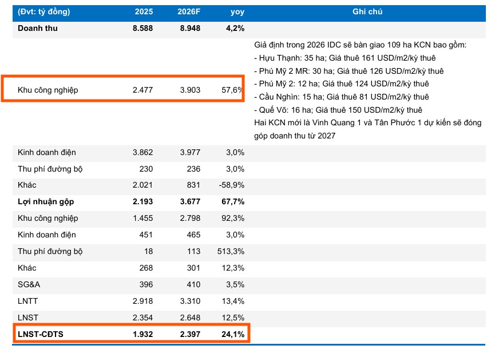Viewport: 491px width, 353px height.
Task: Click the LNST 2026F value 2.648
Action: pos(190,318)
